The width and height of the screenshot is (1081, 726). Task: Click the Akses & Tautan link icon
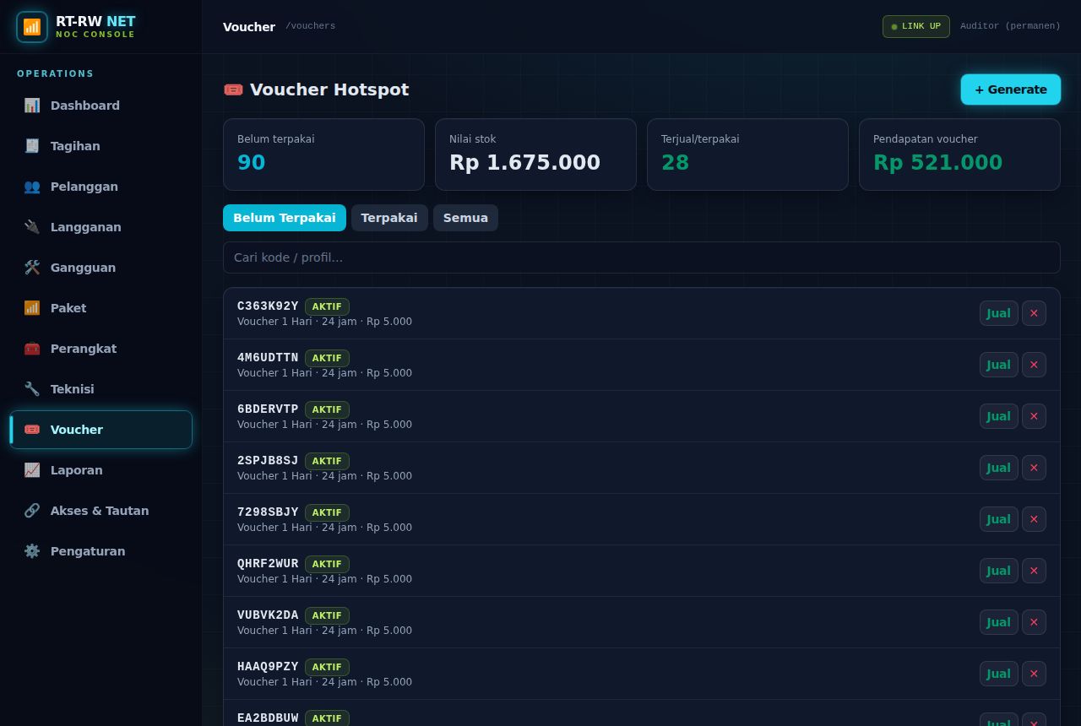[x=32, y=511]
